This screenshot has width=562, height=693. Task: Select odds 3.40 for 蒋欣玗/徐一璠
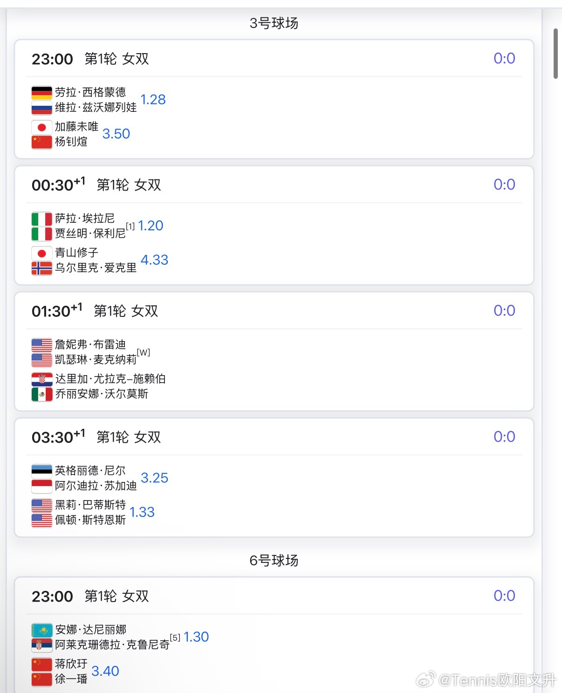pyautogui.click(x=105, y=671)
